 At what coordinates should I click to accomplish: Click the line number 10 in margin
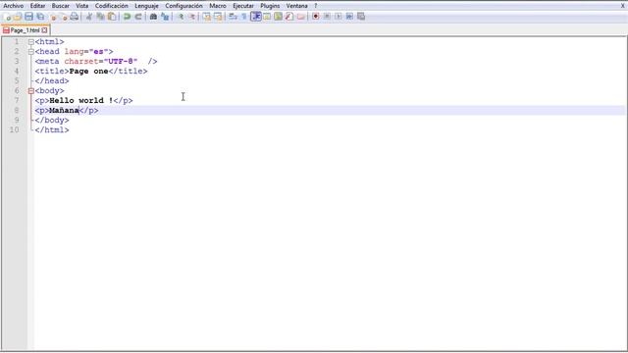[x=15, y=129]
